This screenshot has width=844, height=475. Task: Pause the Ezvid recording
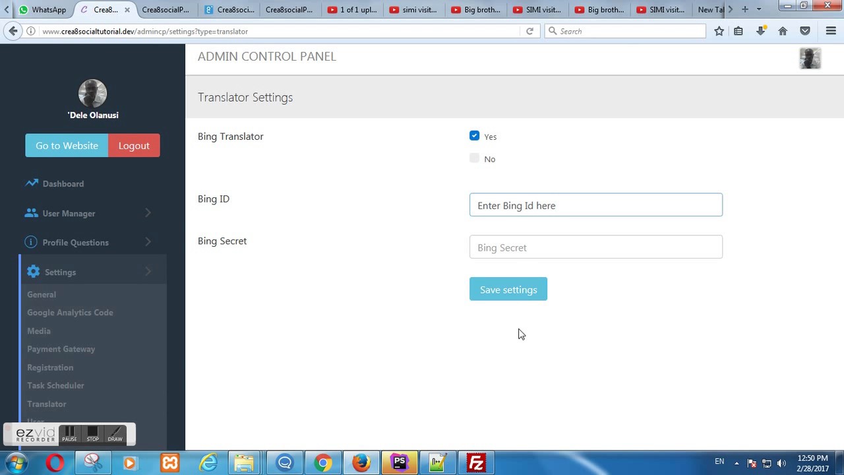click(69, 434)
